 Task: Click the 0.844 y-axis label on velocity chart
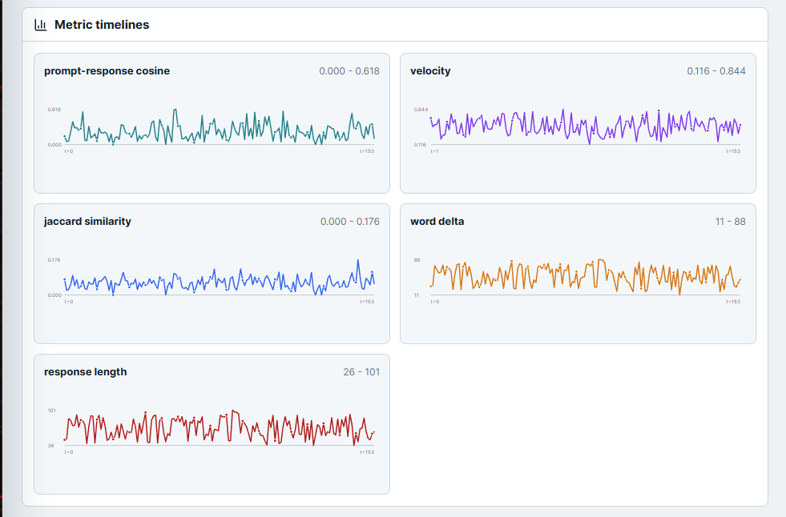421,109
